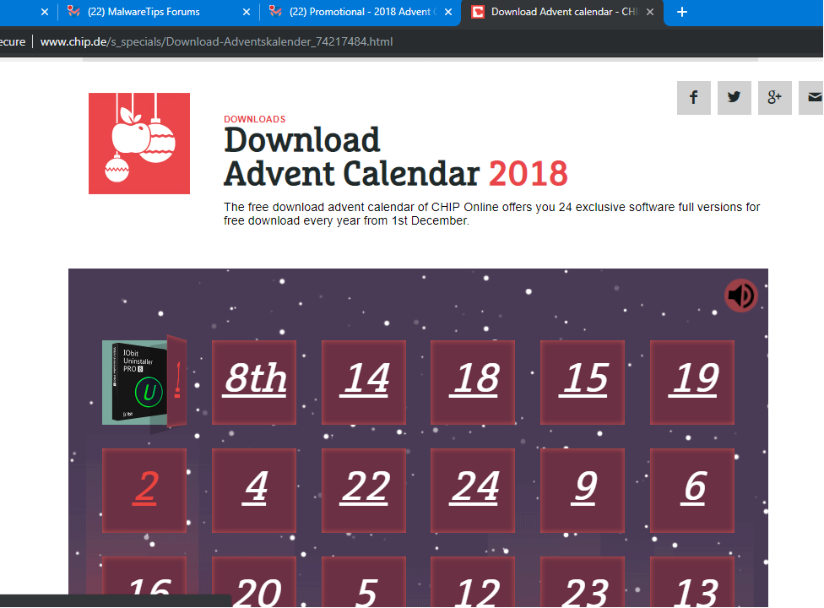Open advent door 24
The width and height of the screenshot is (824, 608).
coord(473,491)
